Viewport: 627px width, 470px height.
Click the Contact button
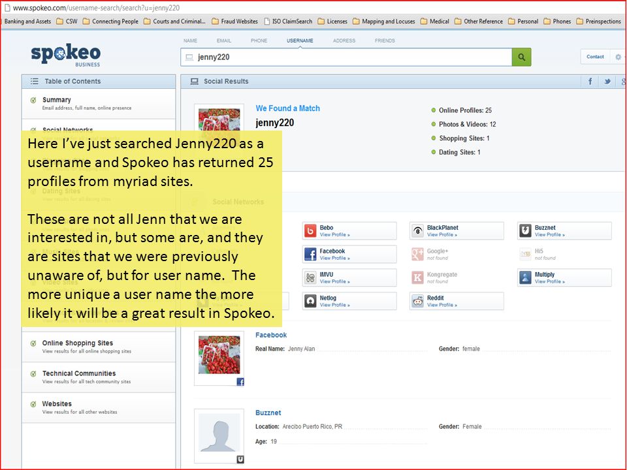595,57
